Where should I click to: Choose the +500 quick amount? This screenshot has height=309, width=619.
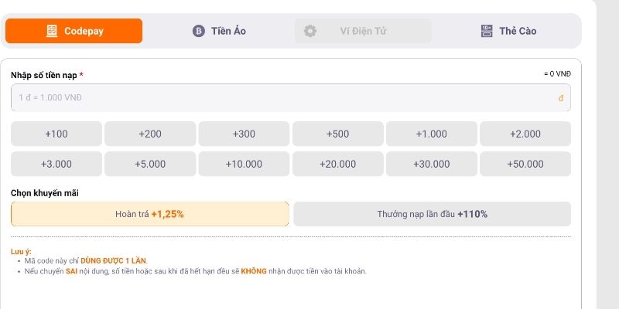click(x=337, y=134)
